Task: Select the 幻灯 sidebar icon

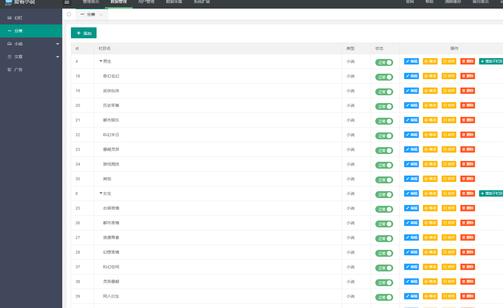Action: click(x=10, y=18)
